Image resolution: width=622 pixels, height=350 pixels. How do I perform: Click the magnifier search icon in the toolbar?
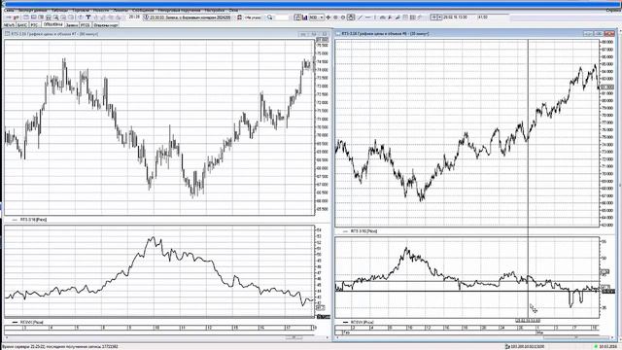click(x=270, y=17)
